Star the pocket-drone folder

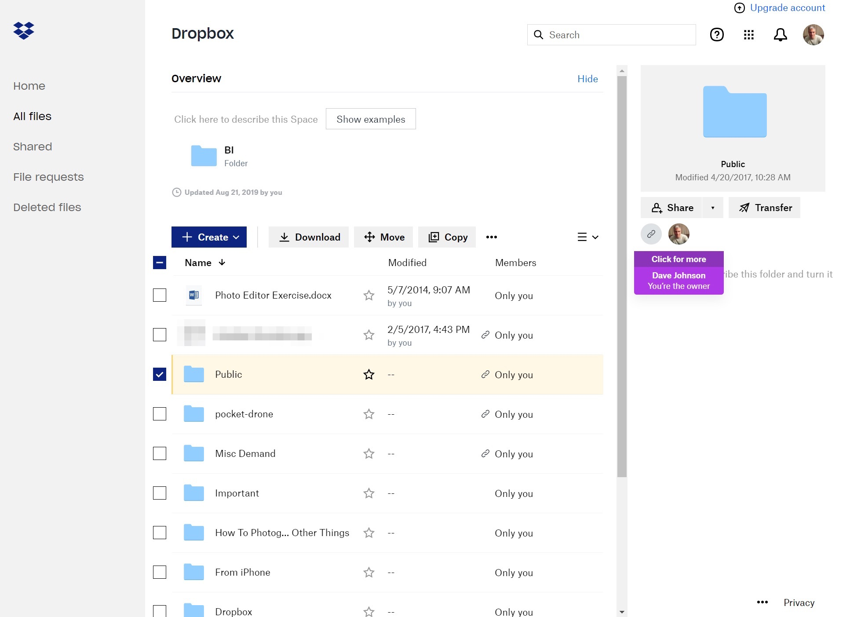pos(368,414)
